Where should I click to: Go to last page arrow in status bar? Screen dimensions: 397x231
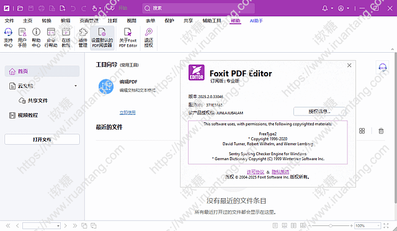point(74,225)
